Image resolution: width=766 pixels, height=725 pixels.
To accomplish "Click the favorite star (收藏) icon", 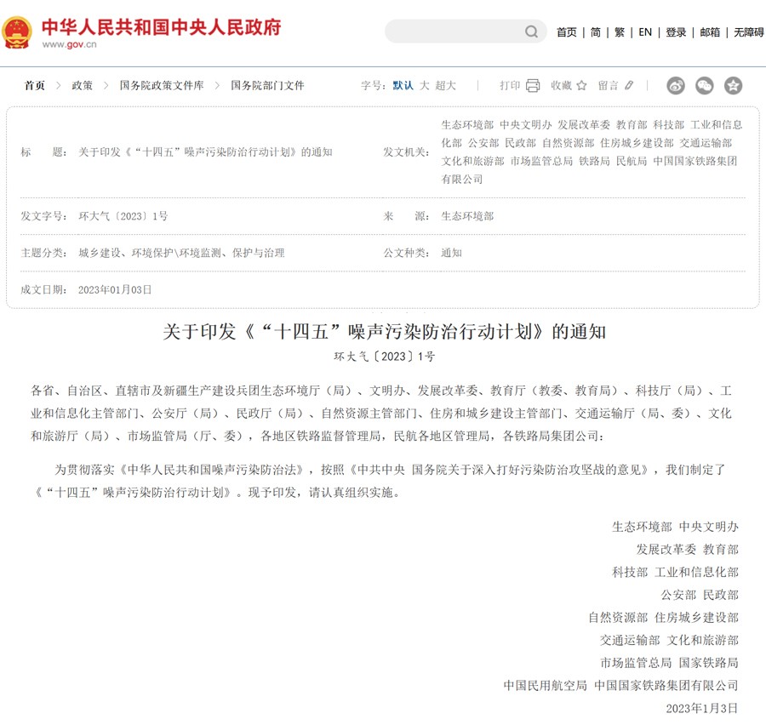I will click(580, 86).
